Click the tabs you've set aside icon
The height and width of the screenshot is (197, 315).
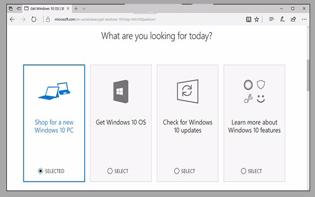[x=11, y=9]
